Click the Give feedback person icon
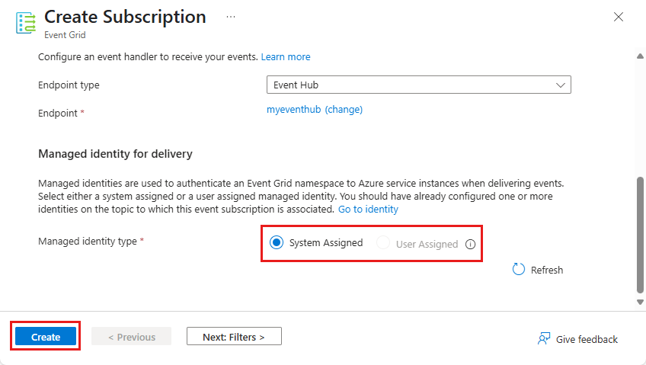Screen dimensions: 646x365 tap(544, 338)
